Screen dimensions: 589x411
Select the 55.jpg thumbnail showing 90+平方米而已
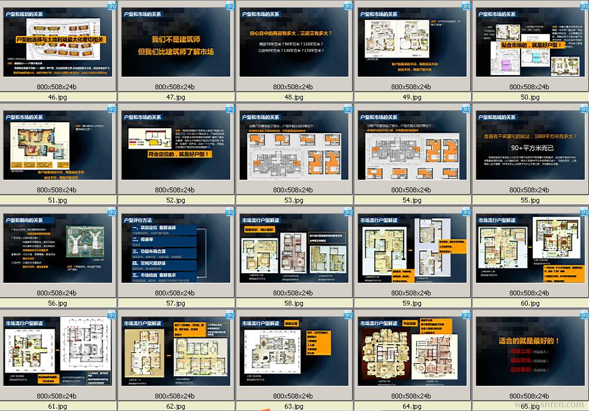(x=530, y=145)
